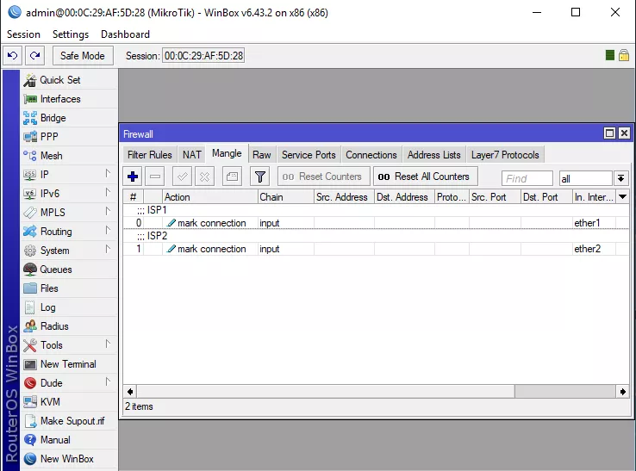Click the Action column header
The width and height of the screenshot is (636, 471).
pyautogui.click(x=210, y=197)
